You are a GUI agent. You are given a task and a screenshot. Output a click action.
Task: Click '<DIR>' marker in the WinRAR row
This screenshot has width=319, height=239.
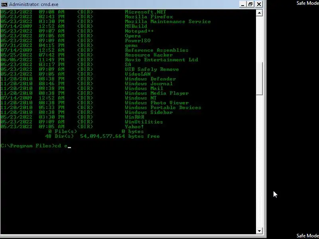[85, 117]
